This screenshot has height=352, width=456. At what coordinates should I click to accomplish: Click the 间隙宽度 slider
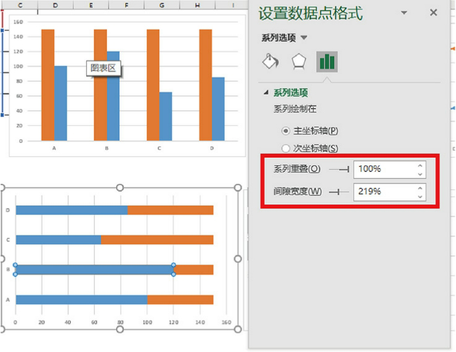pyautogui.click(x=340, y=192)
